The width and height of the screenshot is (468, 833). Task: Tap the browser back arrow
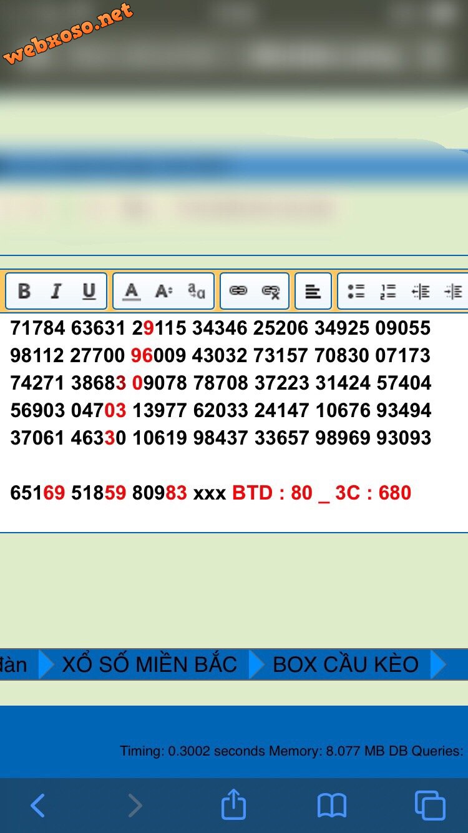[x=37, y=806]
